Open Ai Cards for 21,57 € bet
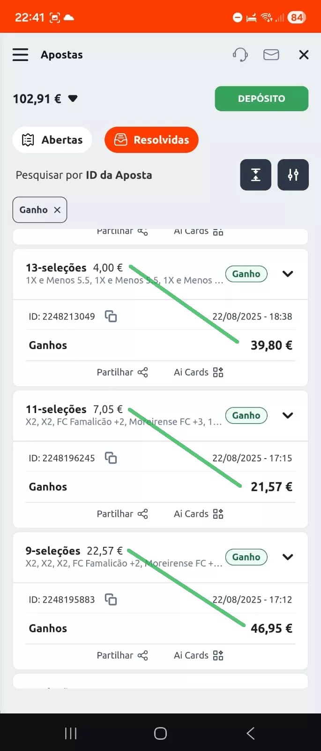The image size is (321, 751). coord(198,514)
